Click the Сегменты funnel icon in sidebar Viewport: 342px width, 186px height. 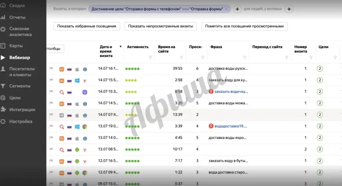tap(3, 86)
